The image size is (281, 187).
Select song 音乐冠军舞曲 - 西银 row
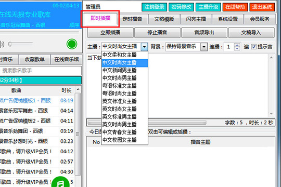point(37,111)
